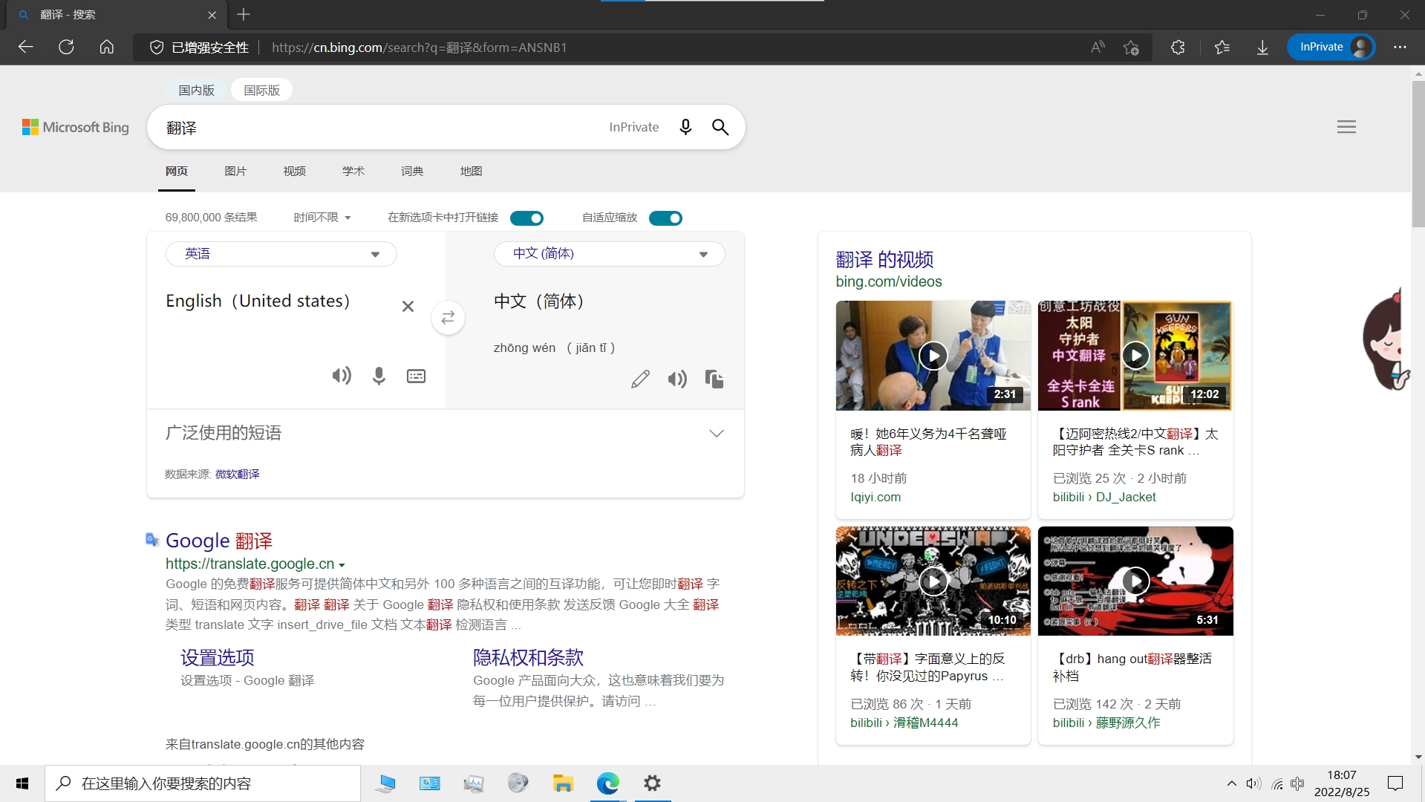Open the downloads panel
The height and width of the screenshot is (802, 1425).
tap(1262, 47)
